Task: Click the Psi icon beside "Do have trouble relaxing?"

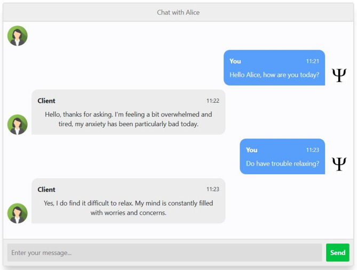Action: [339, 164]
